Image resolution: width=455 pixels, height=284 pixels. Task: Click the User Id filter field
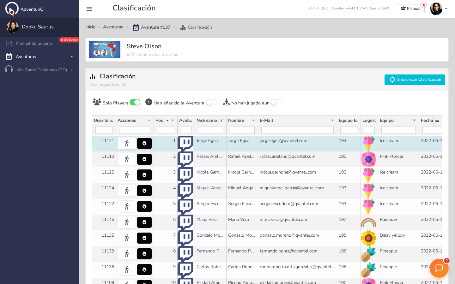click(104, 130)
